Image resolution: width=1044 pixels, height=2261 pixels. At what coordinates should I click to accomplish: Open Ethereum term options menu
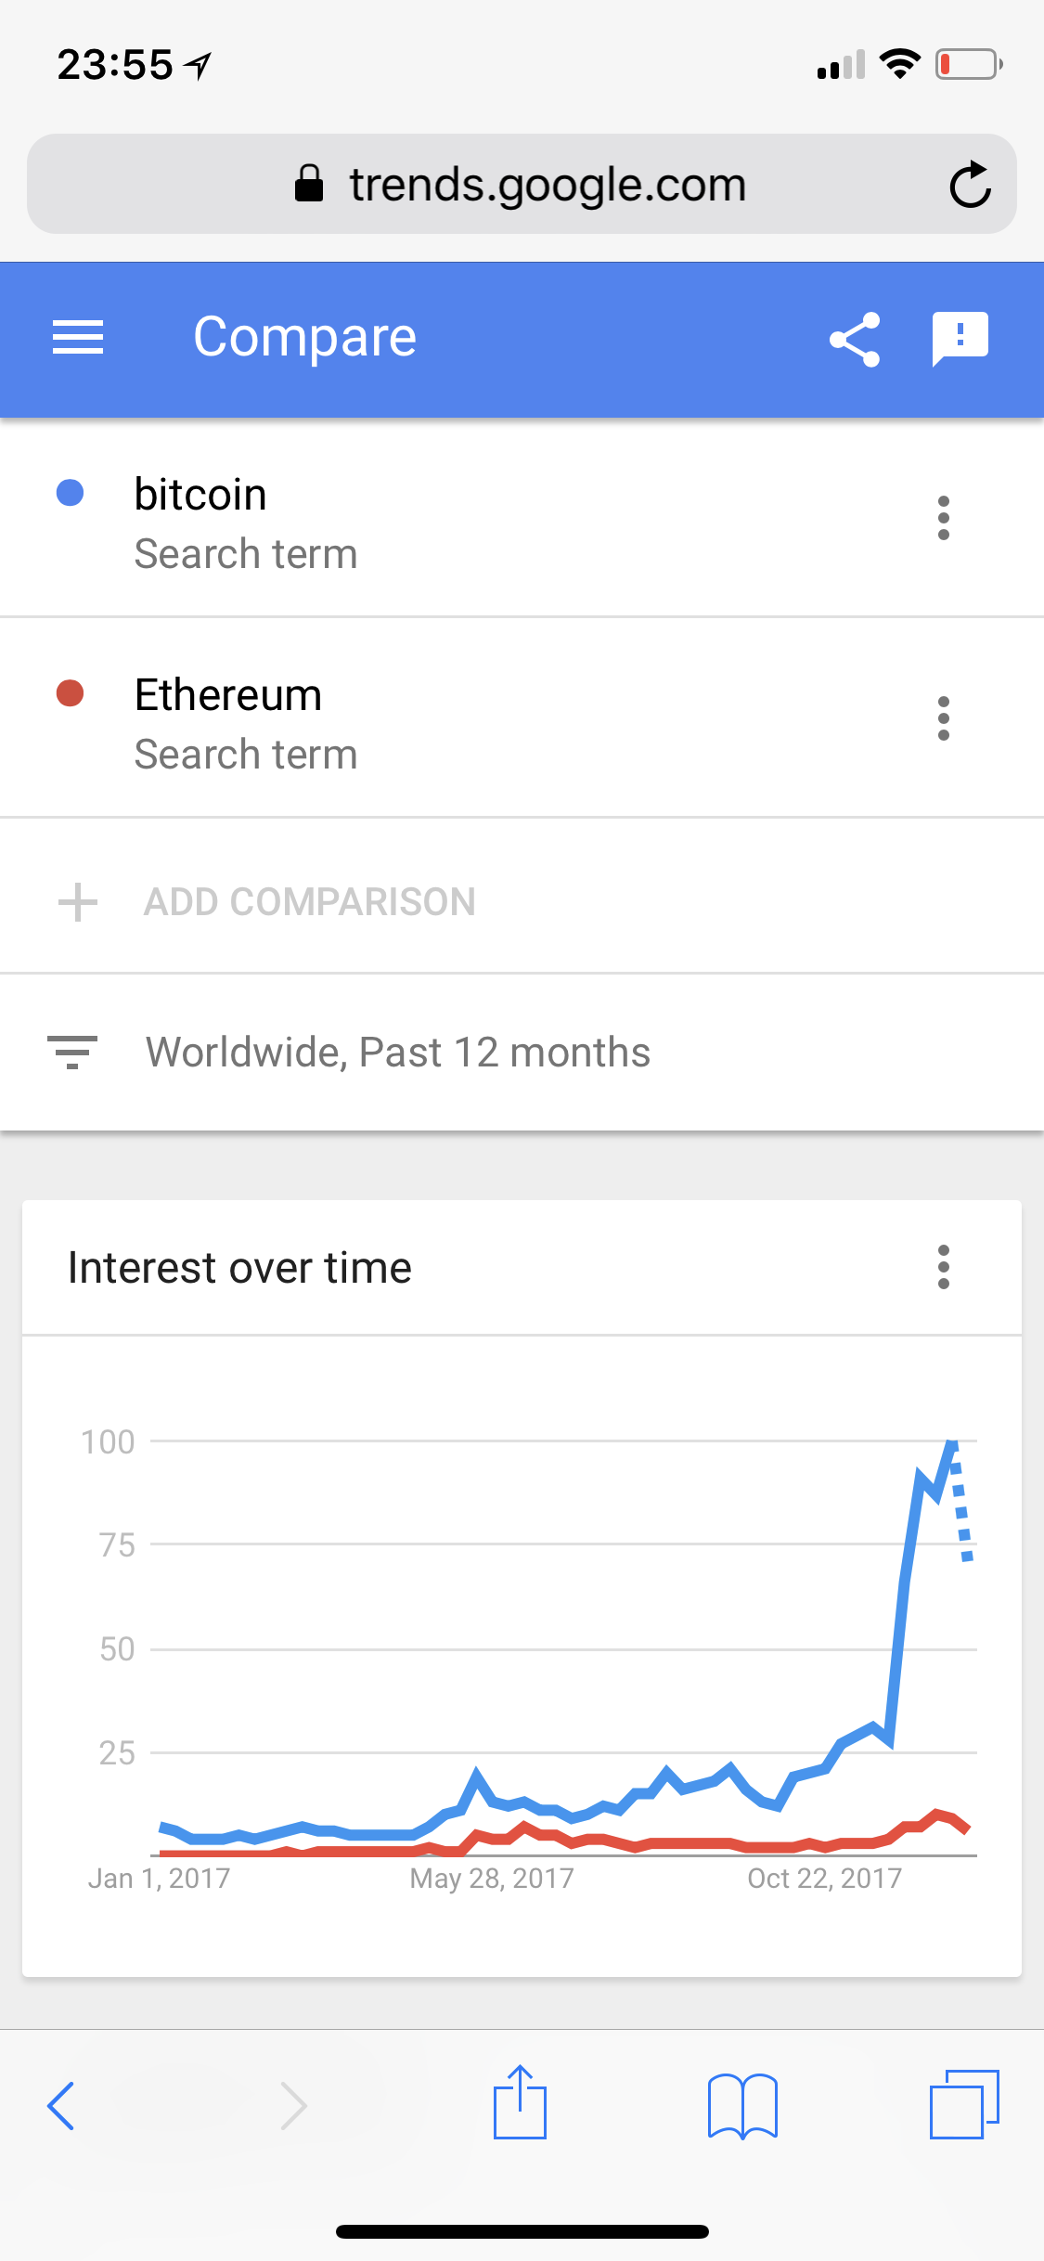click(943, 718)
